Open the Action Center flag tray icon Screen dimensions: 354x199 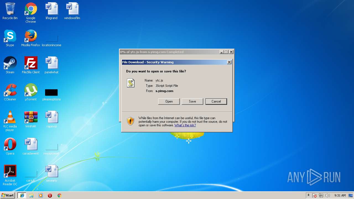(314, 195)
